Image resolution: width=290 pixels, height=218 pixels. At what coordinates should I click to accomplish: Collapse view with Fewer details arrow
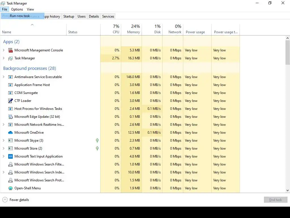tap(5, 200)
